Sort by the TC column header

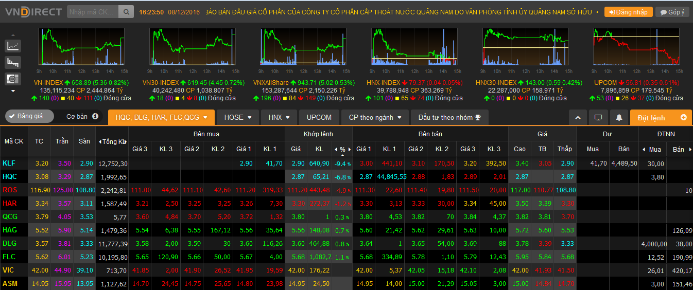39,141
